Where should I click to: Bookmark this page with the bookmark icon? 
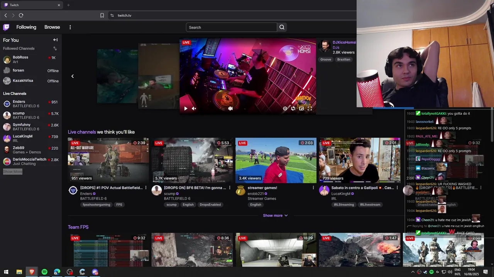[102, 15]
